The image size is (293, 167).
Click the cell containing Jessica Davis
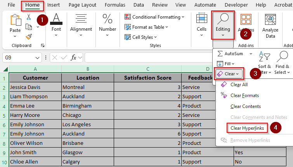(x=35, y=87)
